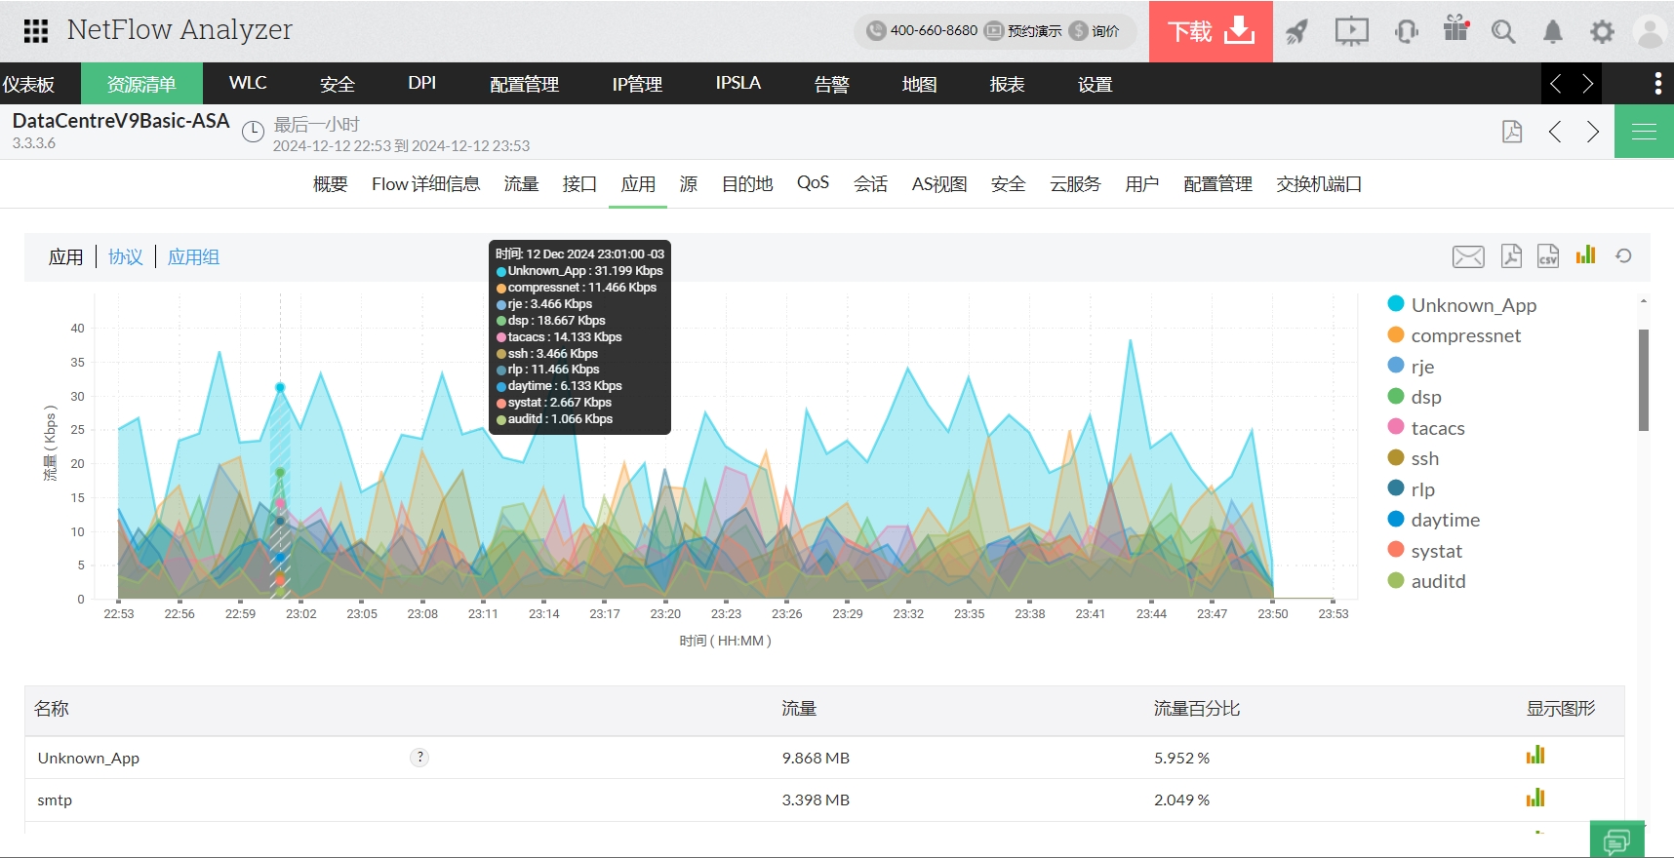Show graph for Unknown_App row
The width and height of the screenshot is (1674, 858).
coord(1534,756)
